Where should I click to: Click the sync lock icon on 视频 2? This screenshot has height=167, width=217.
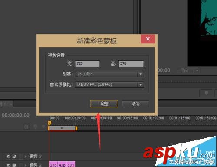click(14, 165)
